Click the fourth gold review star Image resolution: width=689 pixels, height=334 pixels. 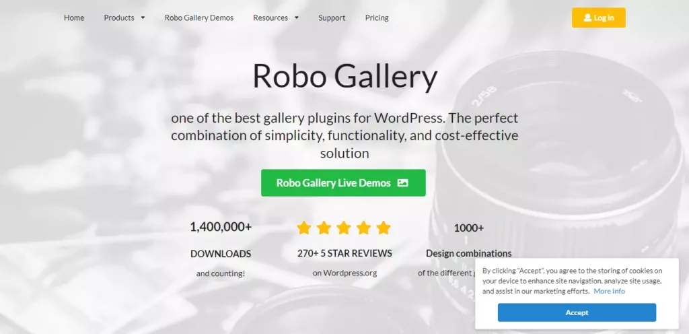click(364, 228)
